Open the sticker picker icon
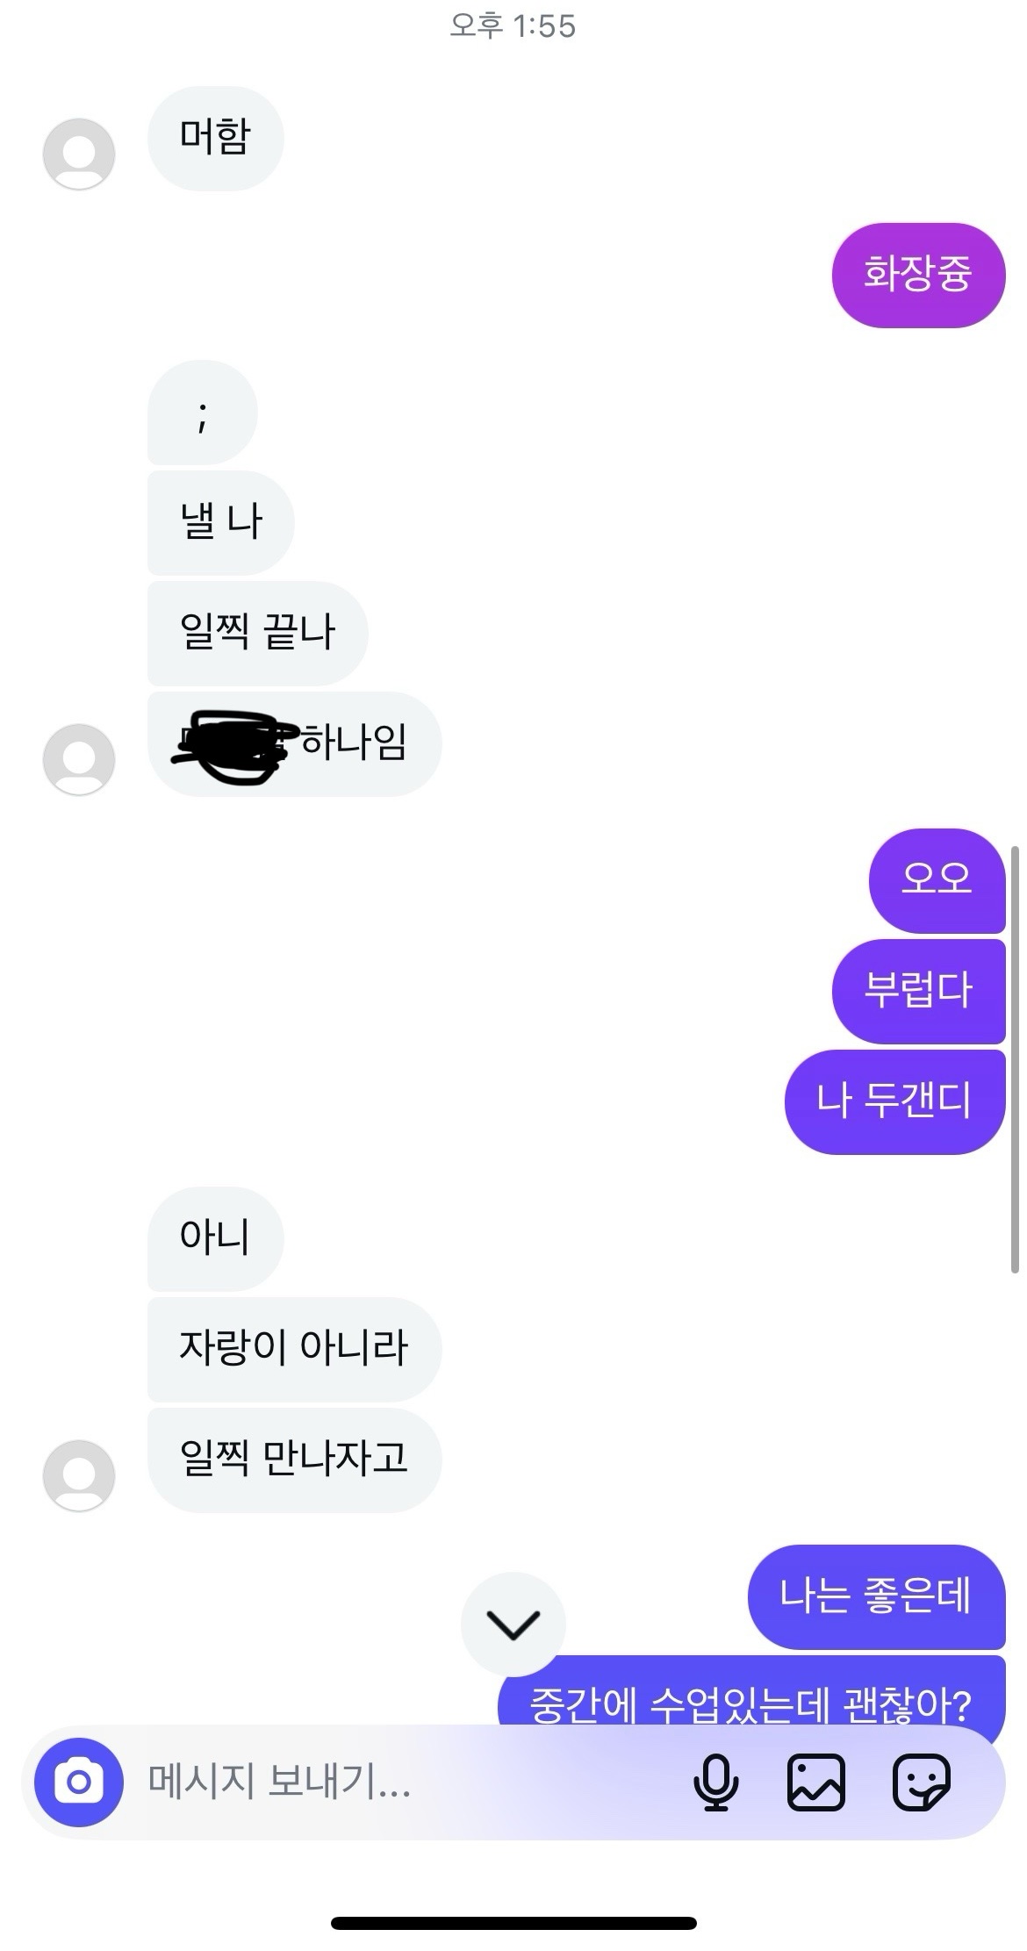The height and width of the screenshot is (1951, 1027). click(x=922, y=1782)
